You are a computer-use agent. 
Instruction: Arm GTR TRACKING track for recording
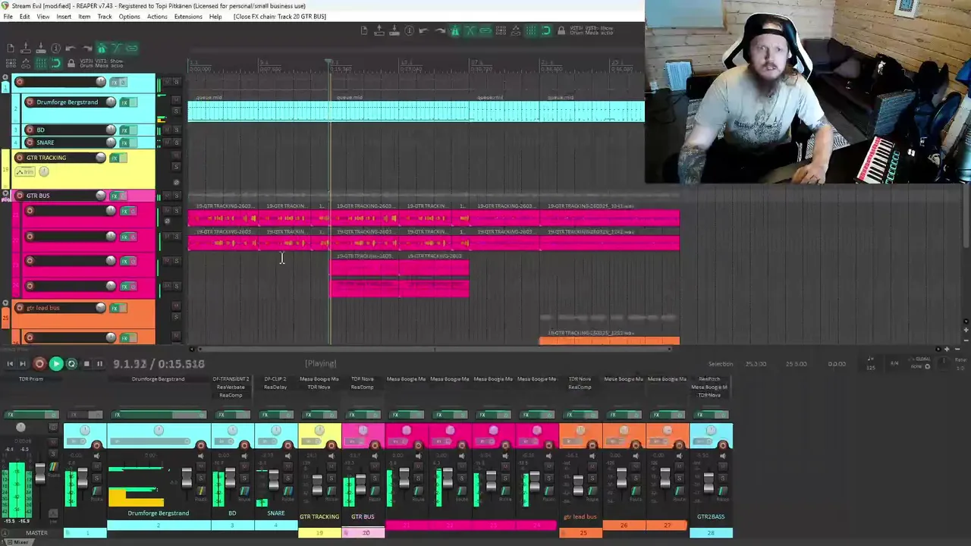tap(20, 158)
